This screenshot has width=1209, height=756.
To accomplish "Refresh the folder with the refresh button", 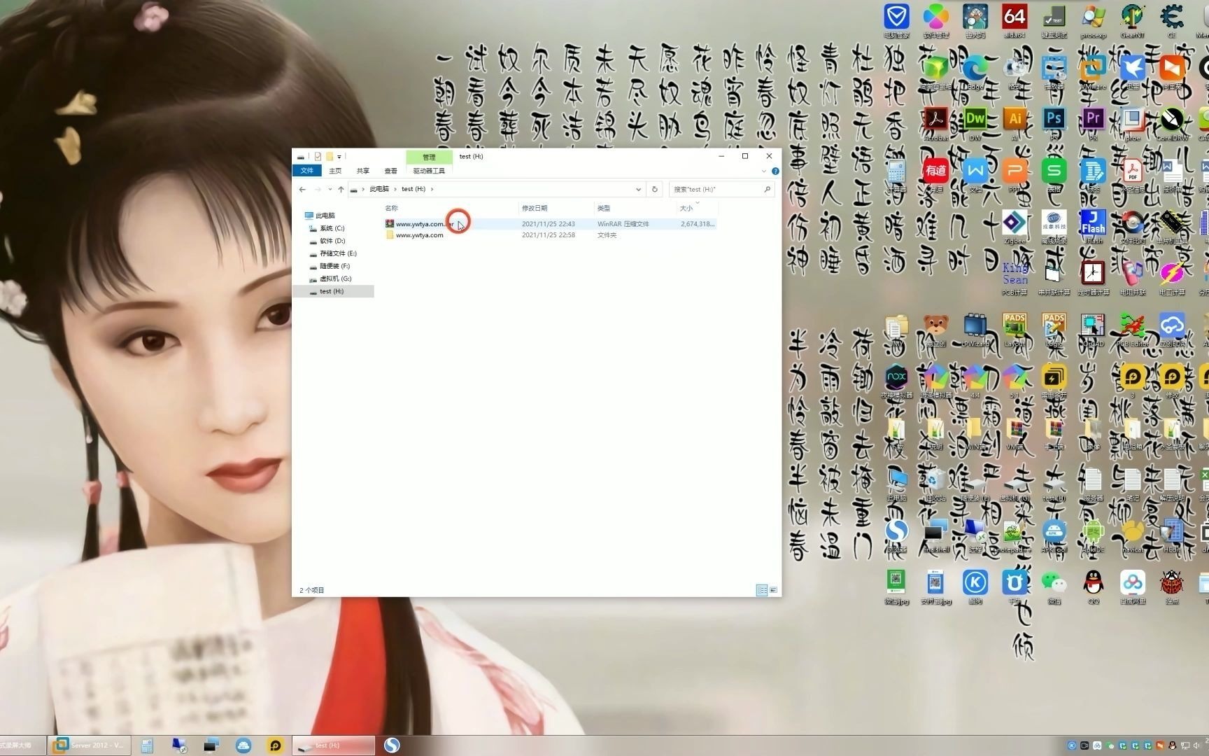I will [x=654, y=189].
